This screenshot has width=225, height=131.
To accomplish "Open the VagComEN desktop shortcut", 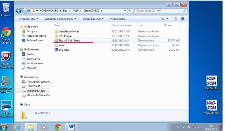I will tap(212, 83).
